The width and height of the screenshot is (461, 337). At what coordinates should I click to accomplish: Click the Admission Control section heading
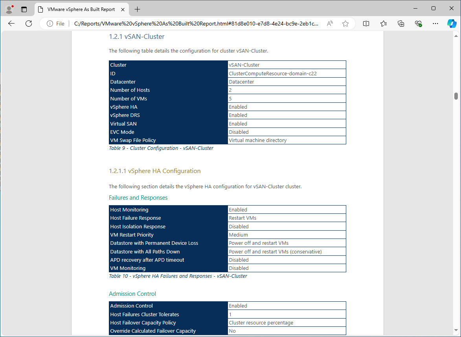132,294
